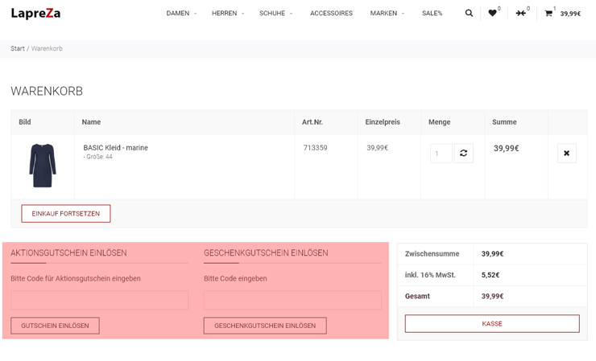Open the ACCESSOIRES menu item
This screenshot has width=596, height=361.
(x=331, y=14)
